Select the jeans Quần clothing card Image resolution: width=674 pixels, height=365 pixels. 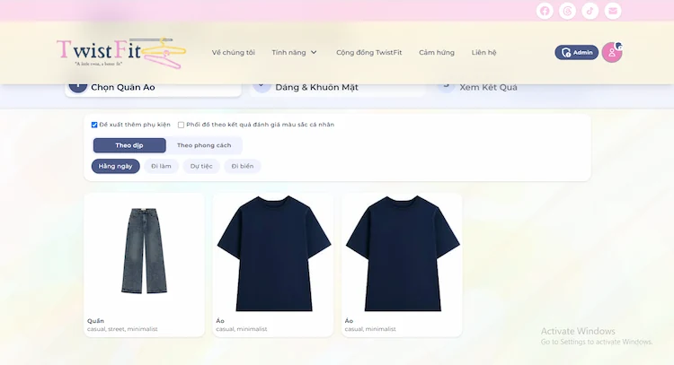(145, 265)
